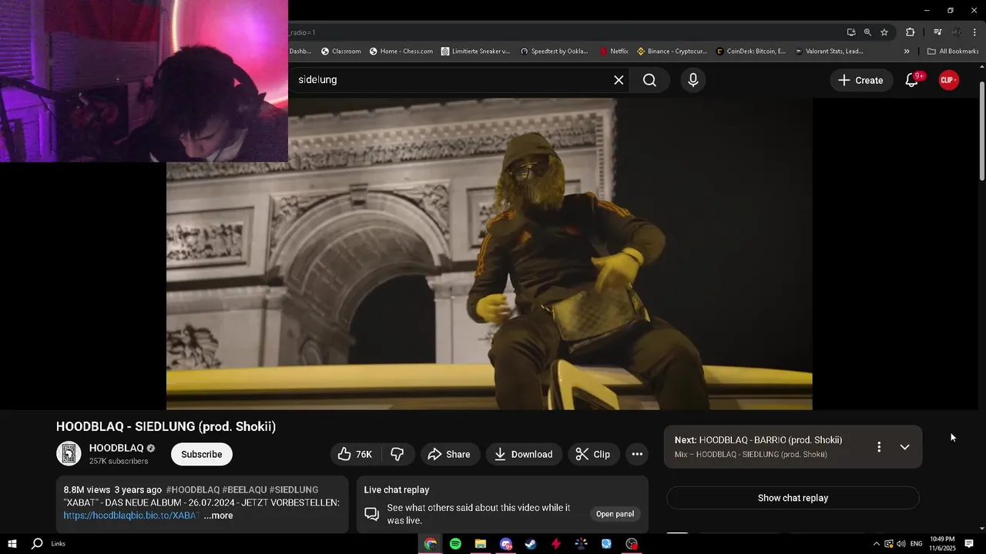The image size is (986, 554).
Task: Open the Windows notification center icon
Action: coord(969,544)
